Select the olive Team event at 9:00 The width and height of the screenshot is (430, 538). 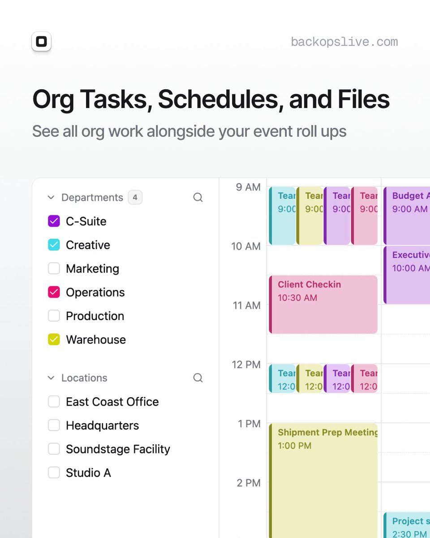click(x=310, y=216)
